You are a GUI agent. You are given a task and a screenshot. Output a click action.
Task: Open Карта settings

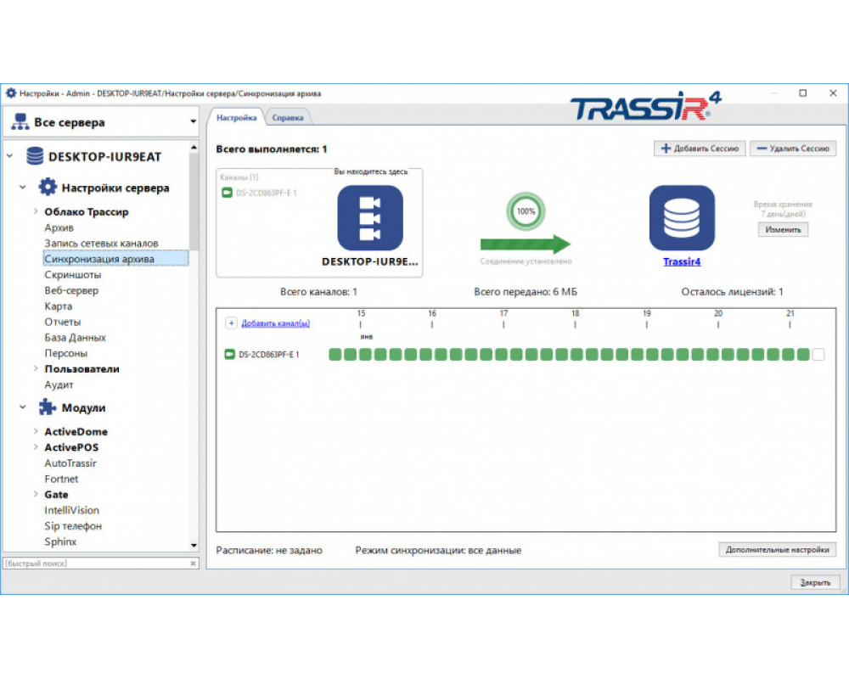58,306
